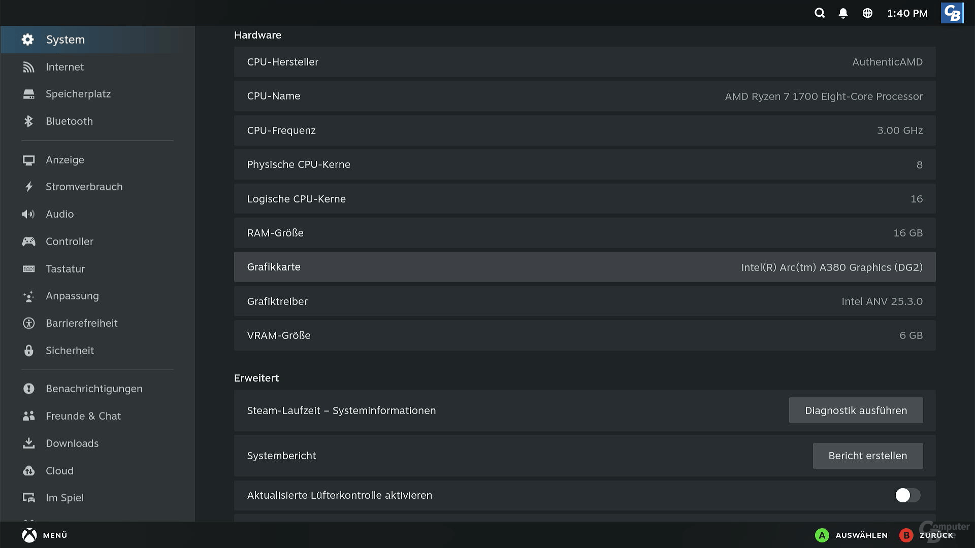Viewport: 975px width, 548px height.
Task: Open Sicherheit settings category
Action: (x=97, y=351)
